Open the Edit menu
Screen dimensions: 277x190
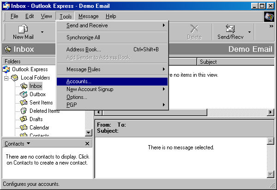pyautogui.click(x=30, y=16)
